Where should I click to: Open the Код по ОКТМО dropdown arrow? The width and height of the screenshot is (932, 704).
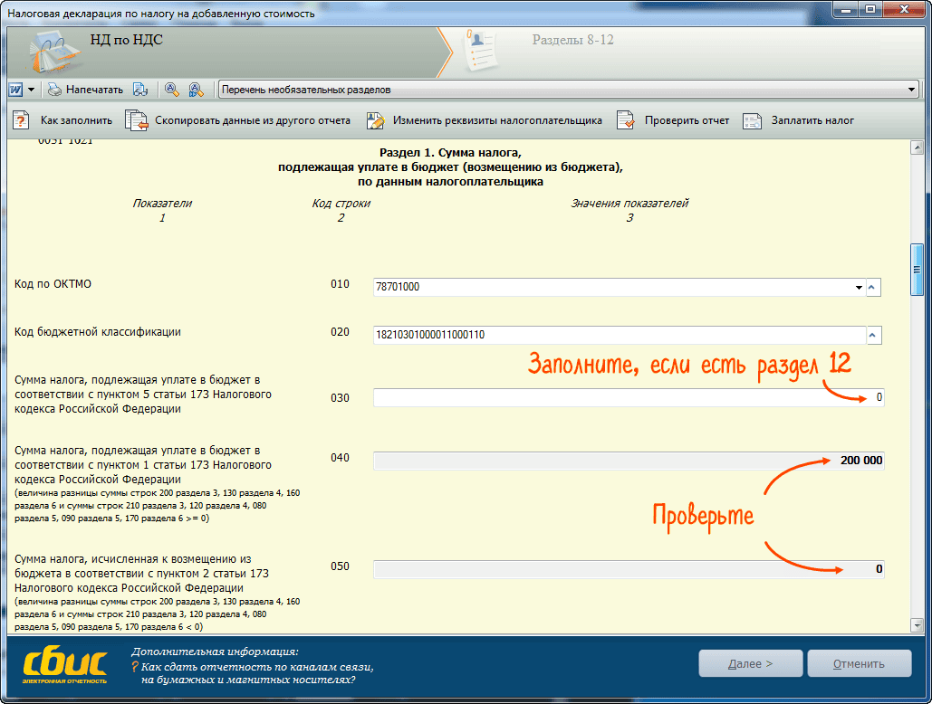859,288
